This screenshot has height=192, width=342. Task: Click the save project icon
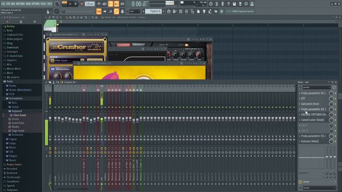pyautogui.click(x=234, y=4)
